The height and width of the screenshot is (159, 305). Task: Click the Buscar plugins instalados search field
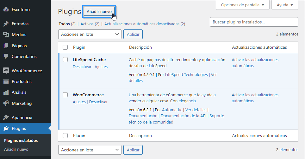[x=254, y=22]
